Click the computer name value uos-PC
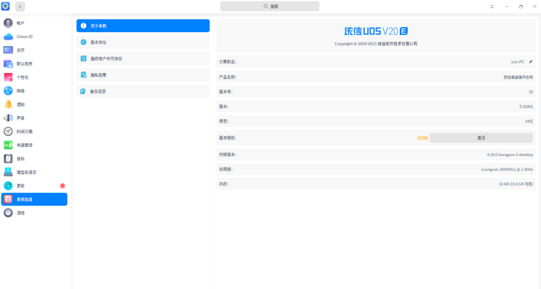 coord(517,61)
